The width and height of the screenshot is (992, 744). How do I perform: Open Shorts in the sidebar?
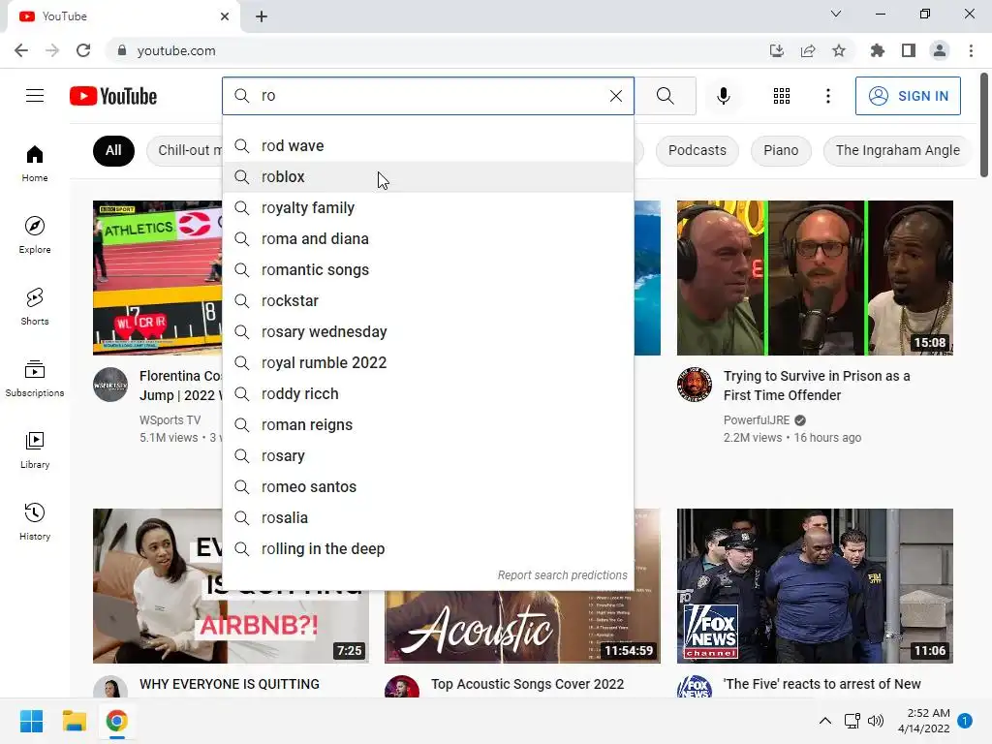[35, 307]
